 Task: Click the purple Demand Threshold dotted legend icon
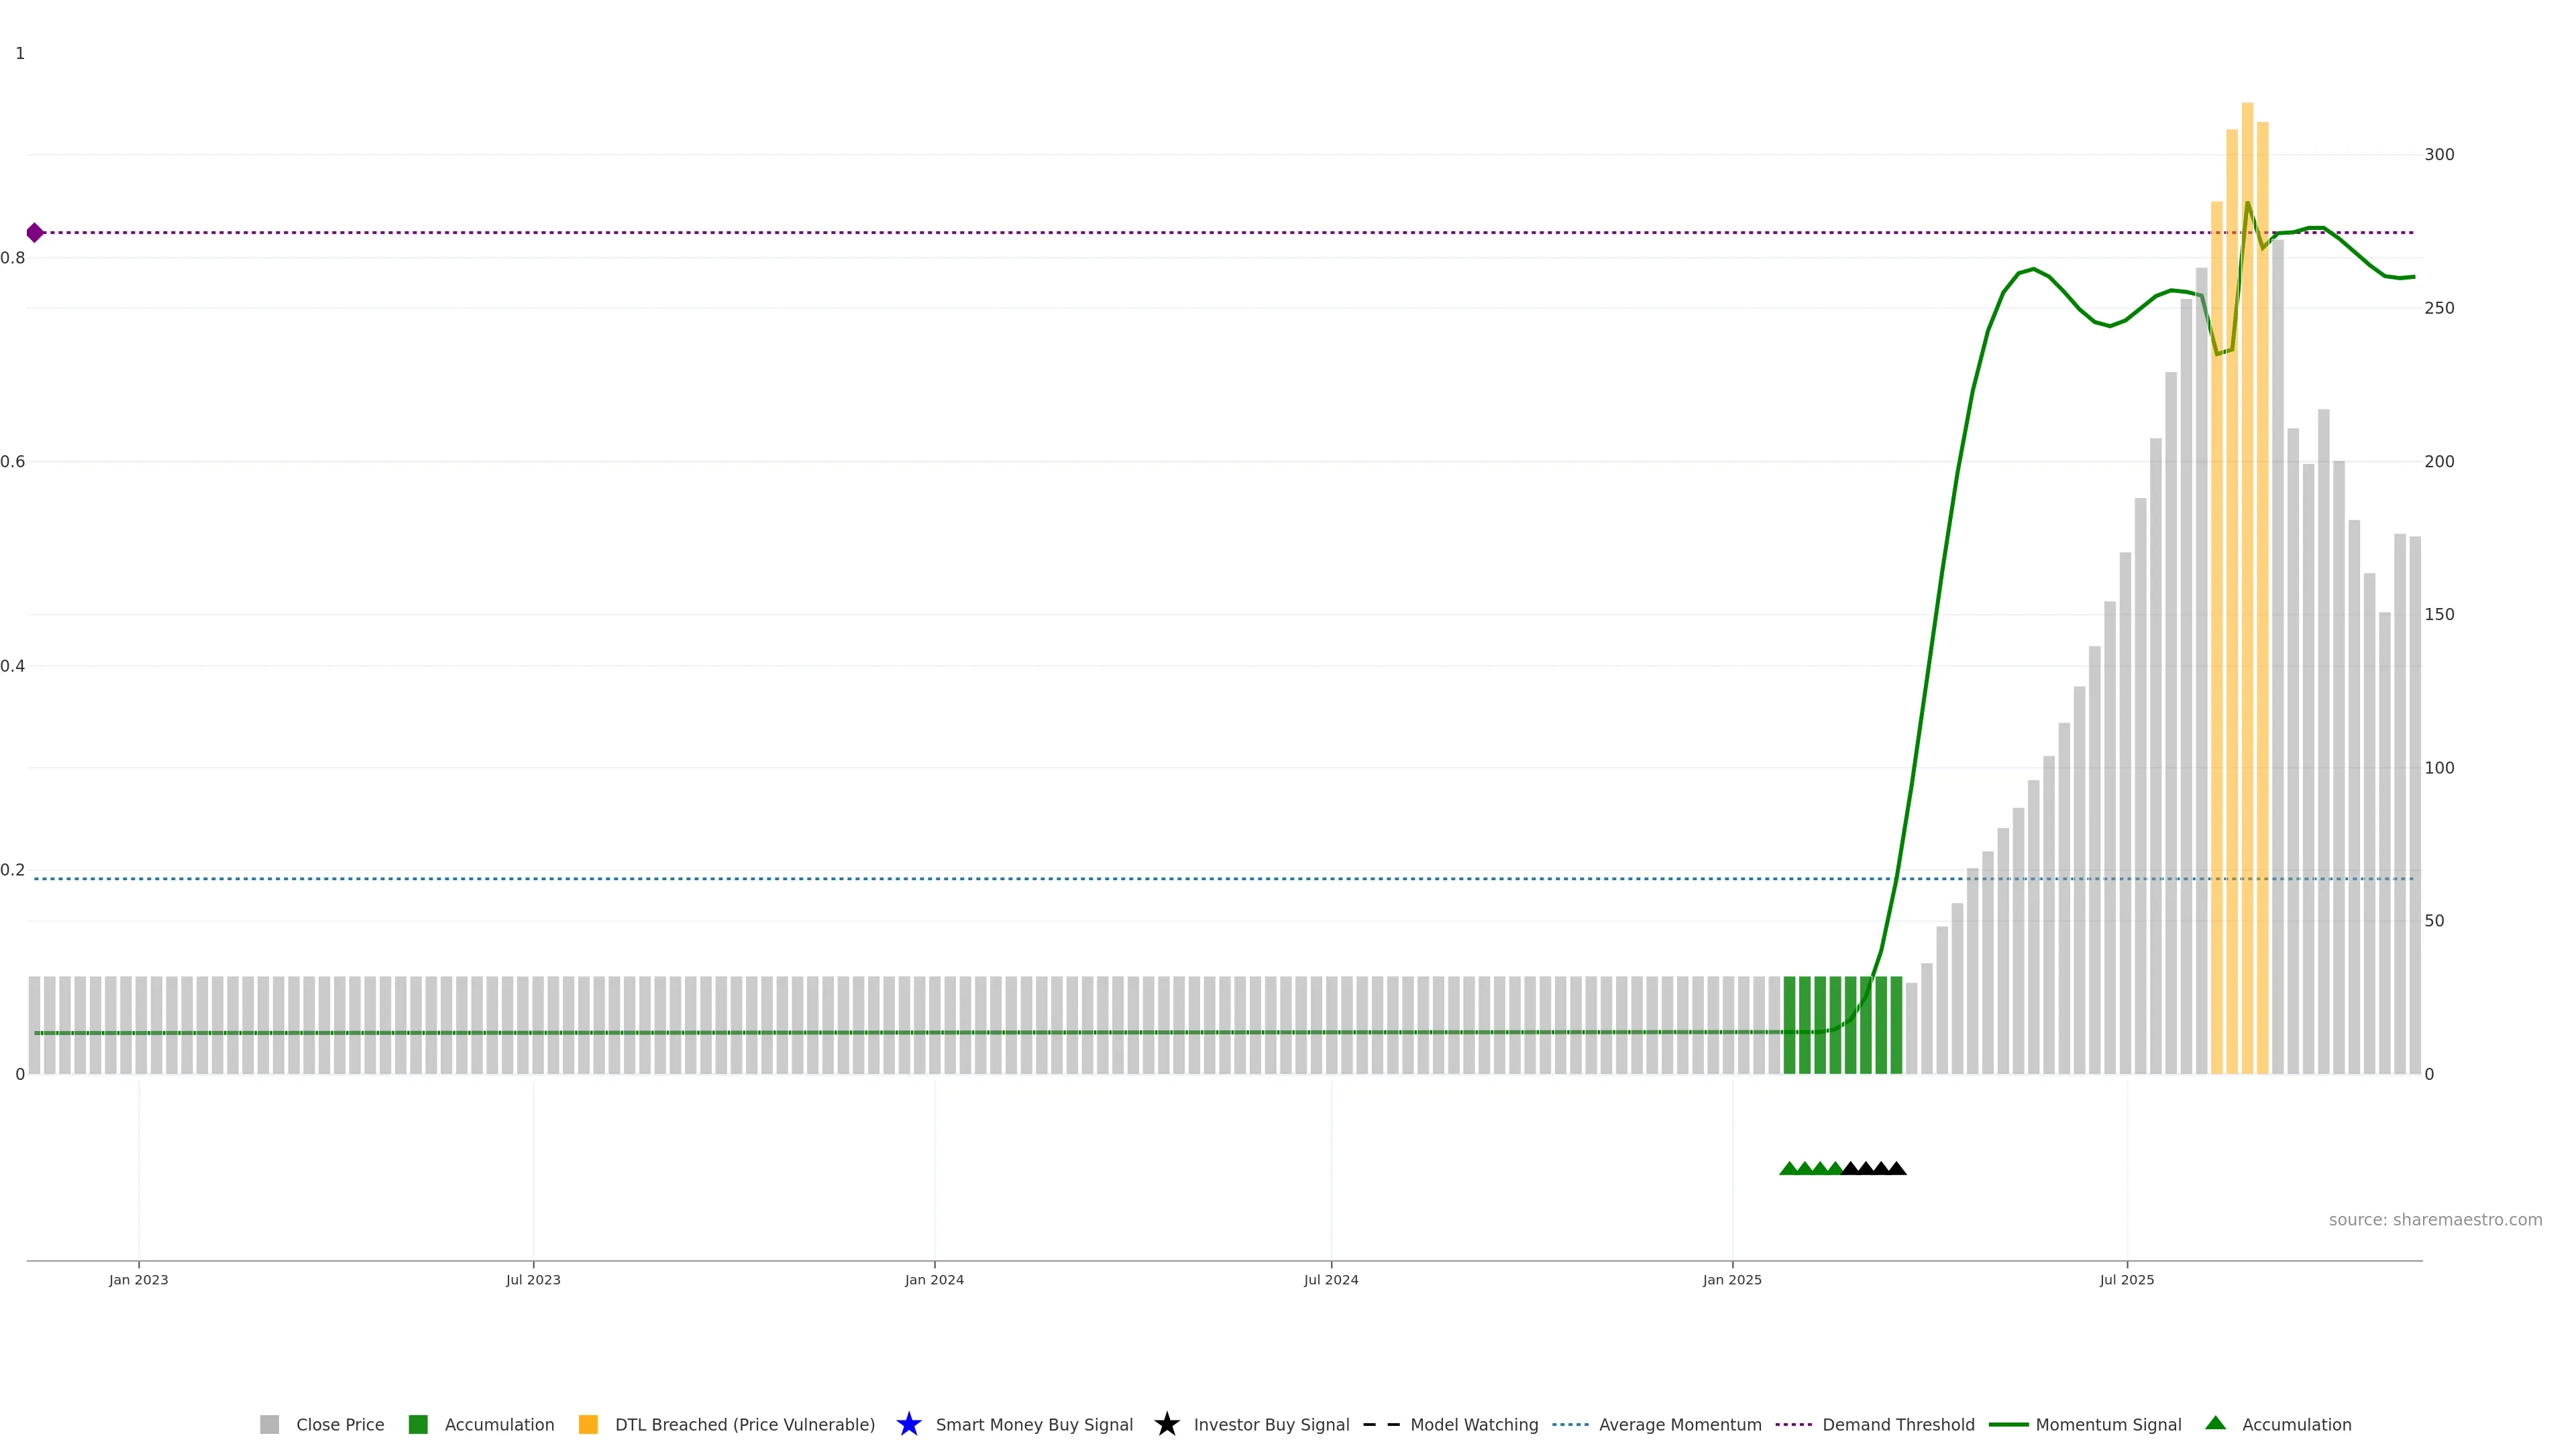coord(1793,1424)
